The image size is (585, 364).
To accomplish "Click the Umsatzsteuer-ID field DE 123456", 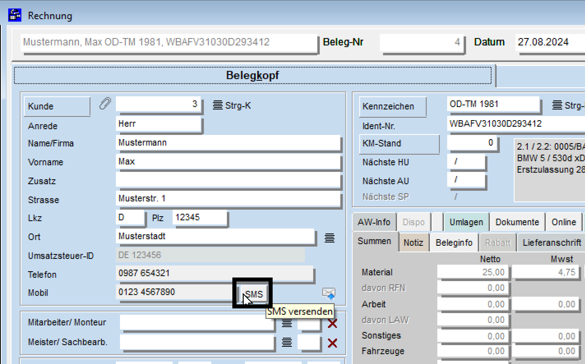I will tap(210, 255).
